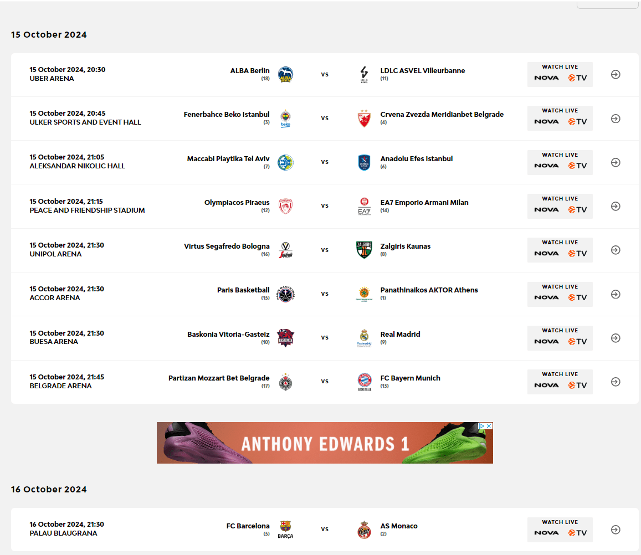Open the Panathinaikos AKTOR Athens team link
This screenshot has height=555, width=641.
429,290
